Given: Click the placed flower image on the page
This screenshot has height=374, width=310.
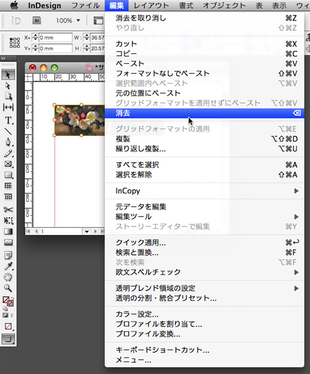Looking at the screenshot, I should pyautogui.click(x=79, y=120).
